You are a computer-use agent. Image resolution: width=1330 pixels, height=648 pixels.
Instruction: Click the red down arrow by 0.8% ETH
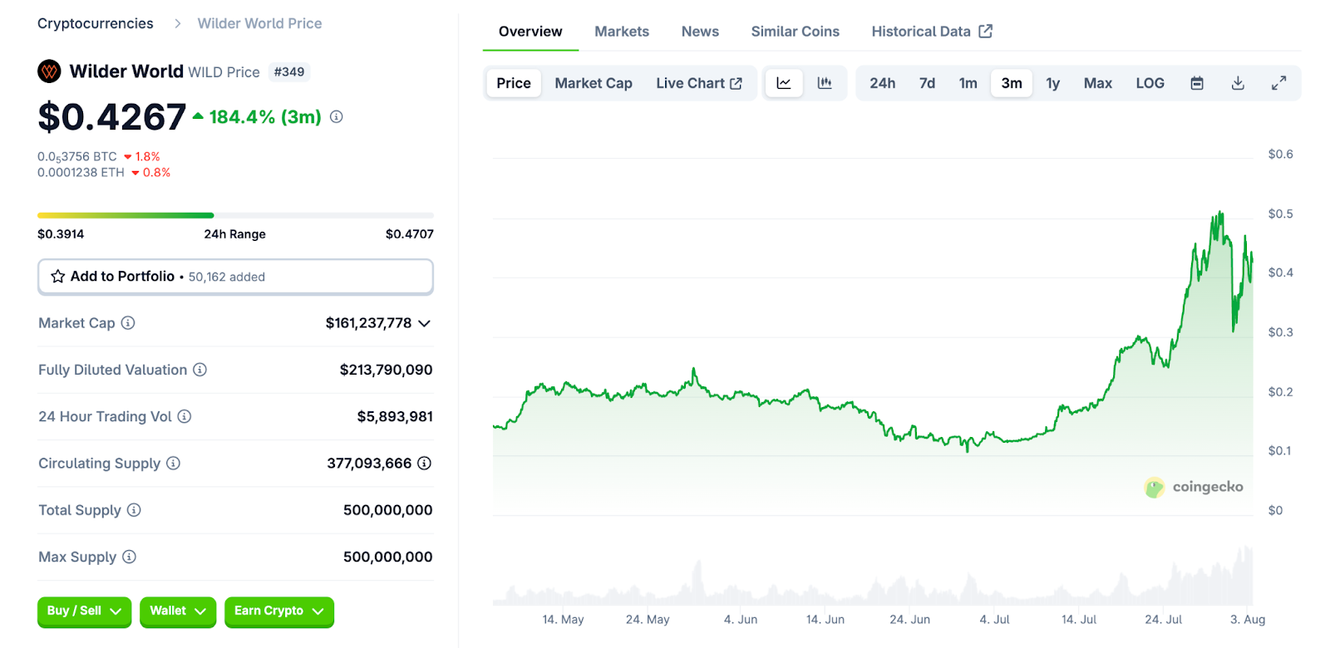(x=135, y=173)
